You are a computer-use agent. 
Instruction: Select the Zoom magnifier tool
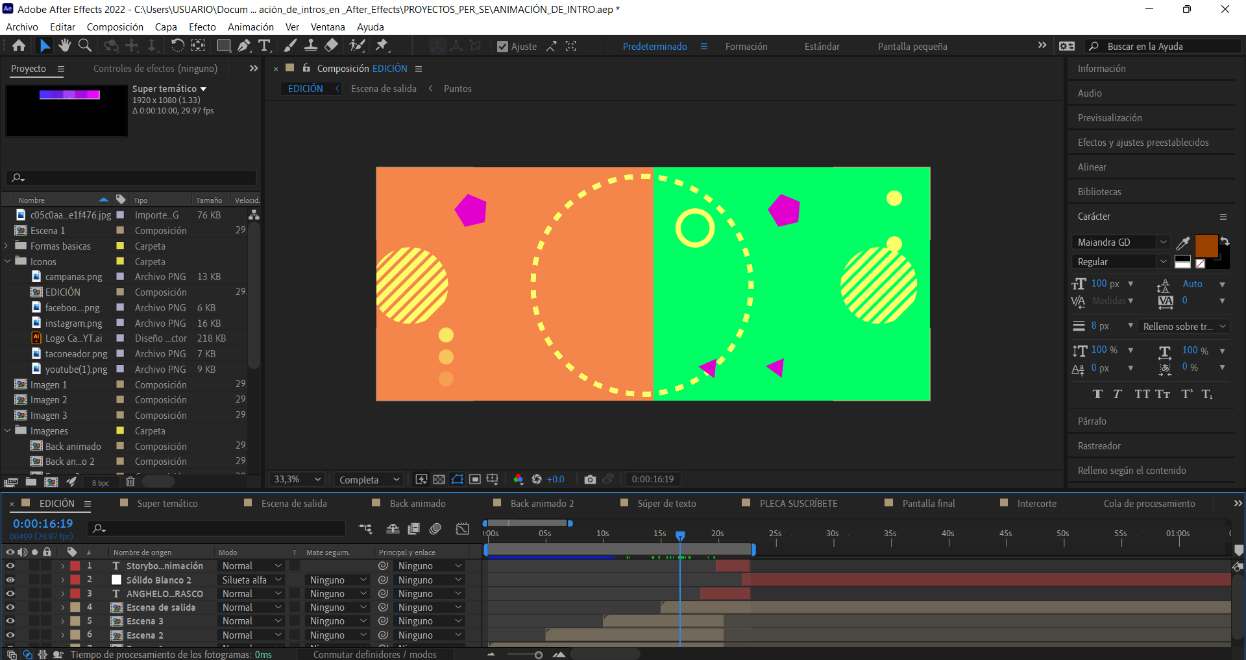click(x=85, y=45)
